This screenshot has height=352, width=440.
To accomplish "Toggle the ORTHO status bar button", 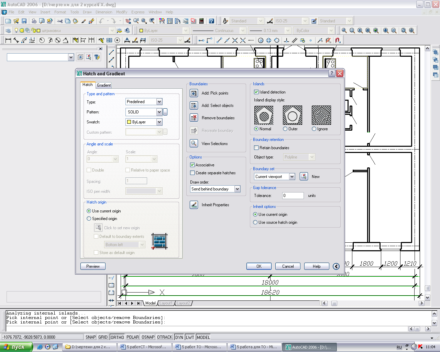I will [x=117, y=337].
